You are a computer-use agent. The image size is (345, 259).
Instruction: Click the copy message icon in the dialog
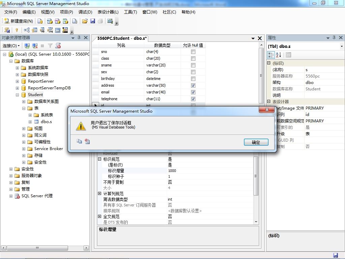pos(79,141)
